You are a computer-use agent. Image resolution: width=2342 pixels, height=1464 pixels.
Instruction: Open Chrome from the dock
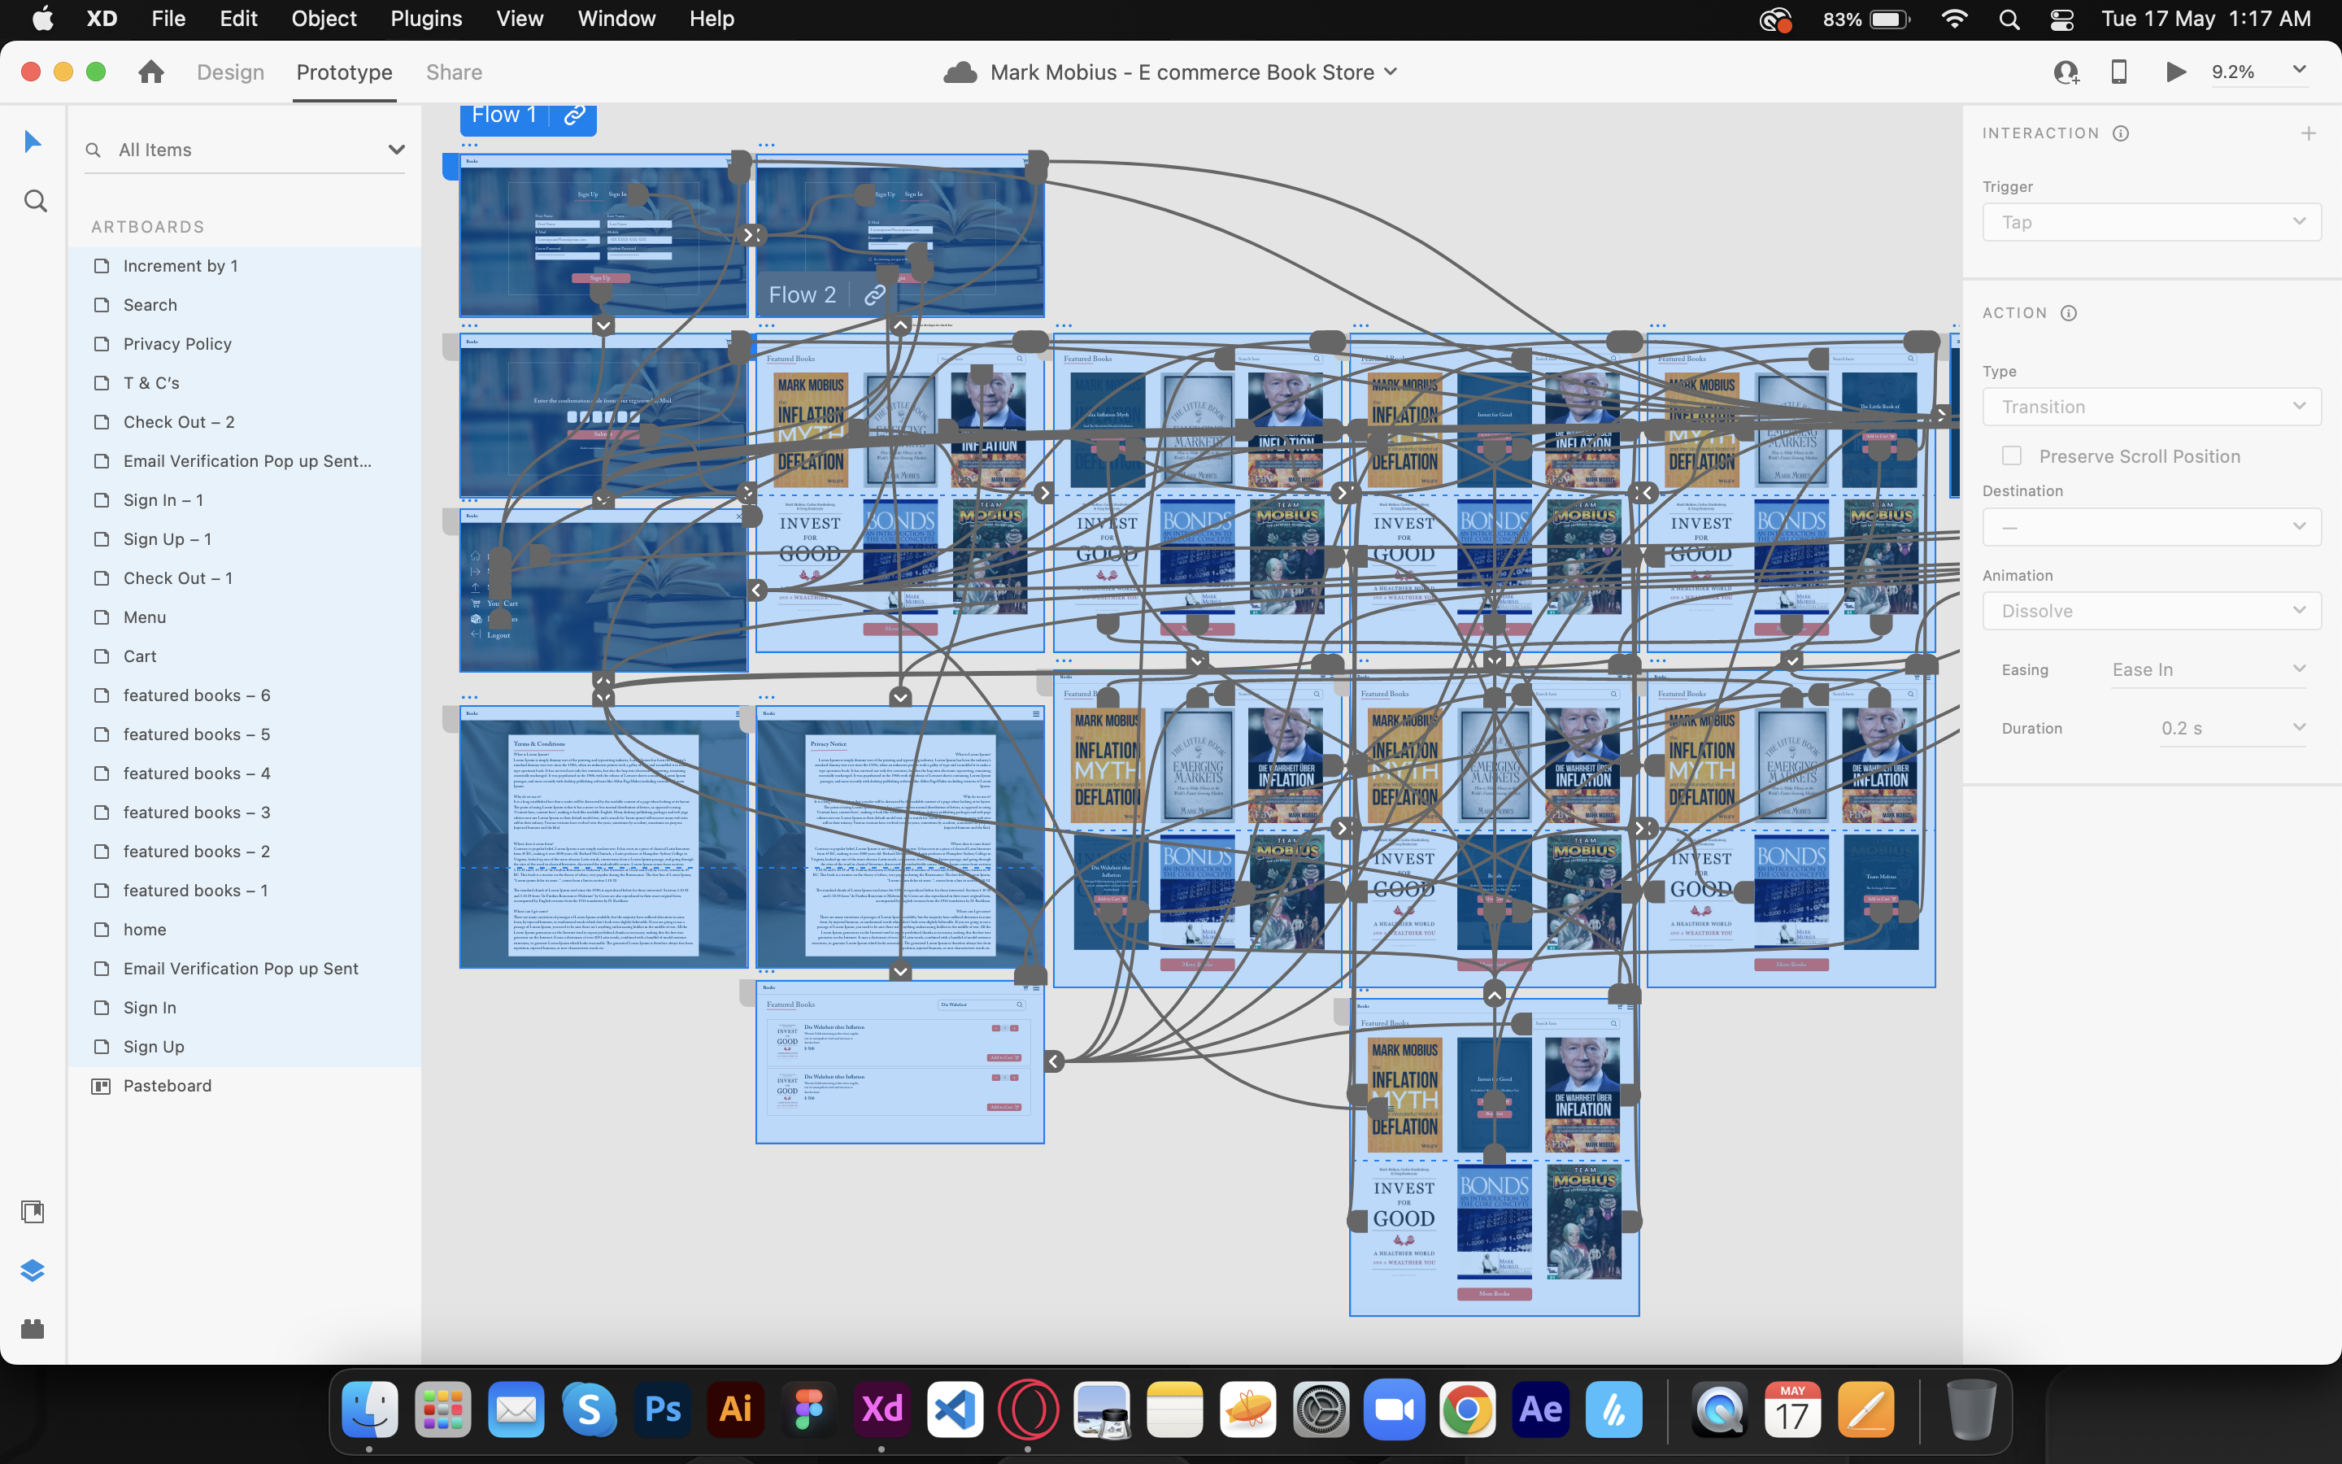pyautogui.click(x=1467, y=1409)
